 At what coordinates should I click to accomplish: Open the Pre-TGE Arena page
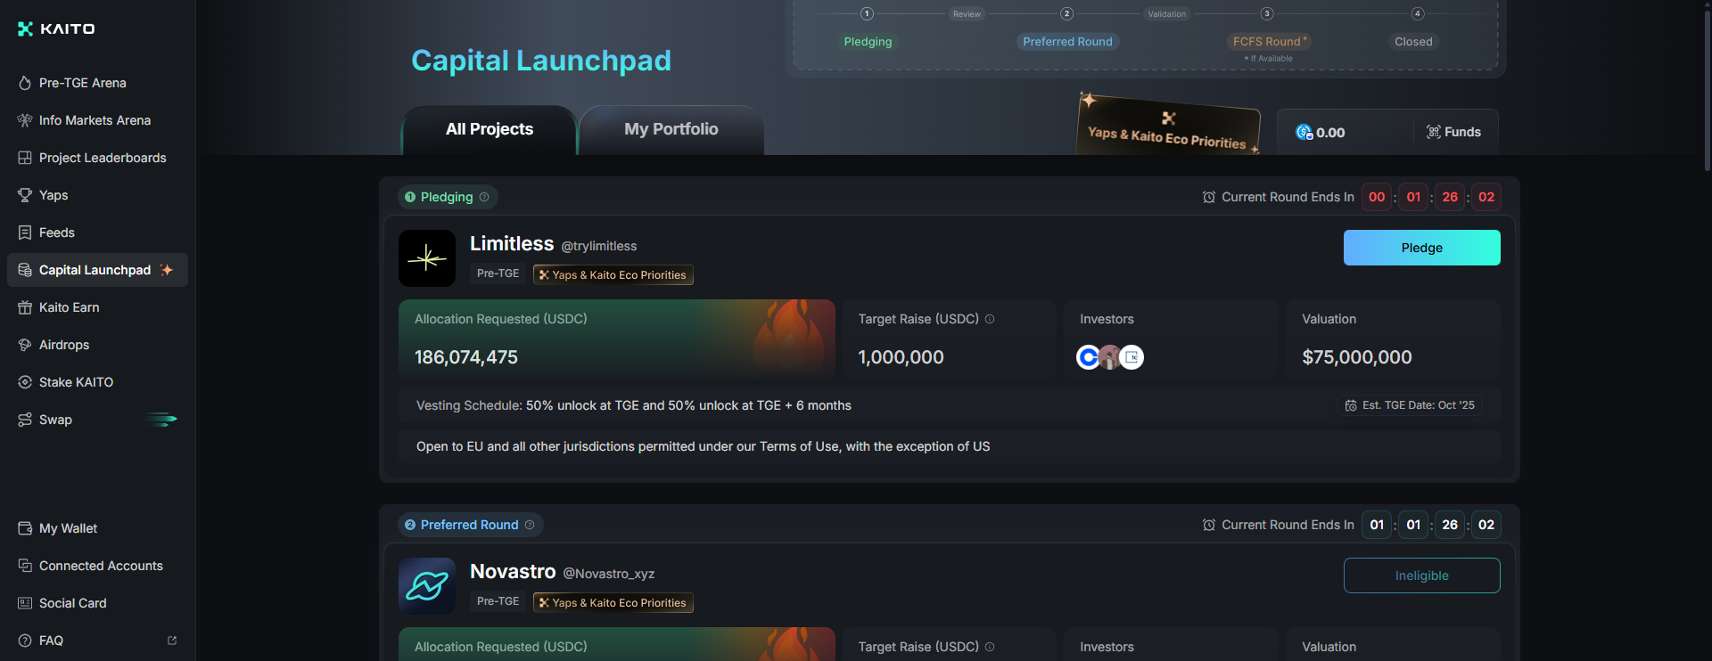82,83
